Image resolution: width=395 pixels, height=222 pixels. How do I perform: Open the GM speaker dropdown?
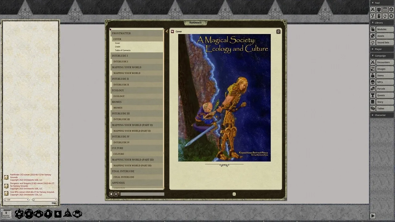point(16,200)
